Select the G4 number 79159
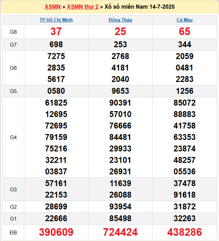 (56, 137)
